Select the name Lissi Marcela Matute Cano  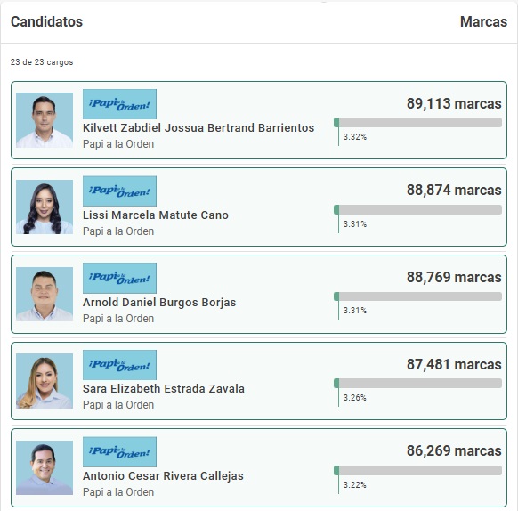[156, 215]
